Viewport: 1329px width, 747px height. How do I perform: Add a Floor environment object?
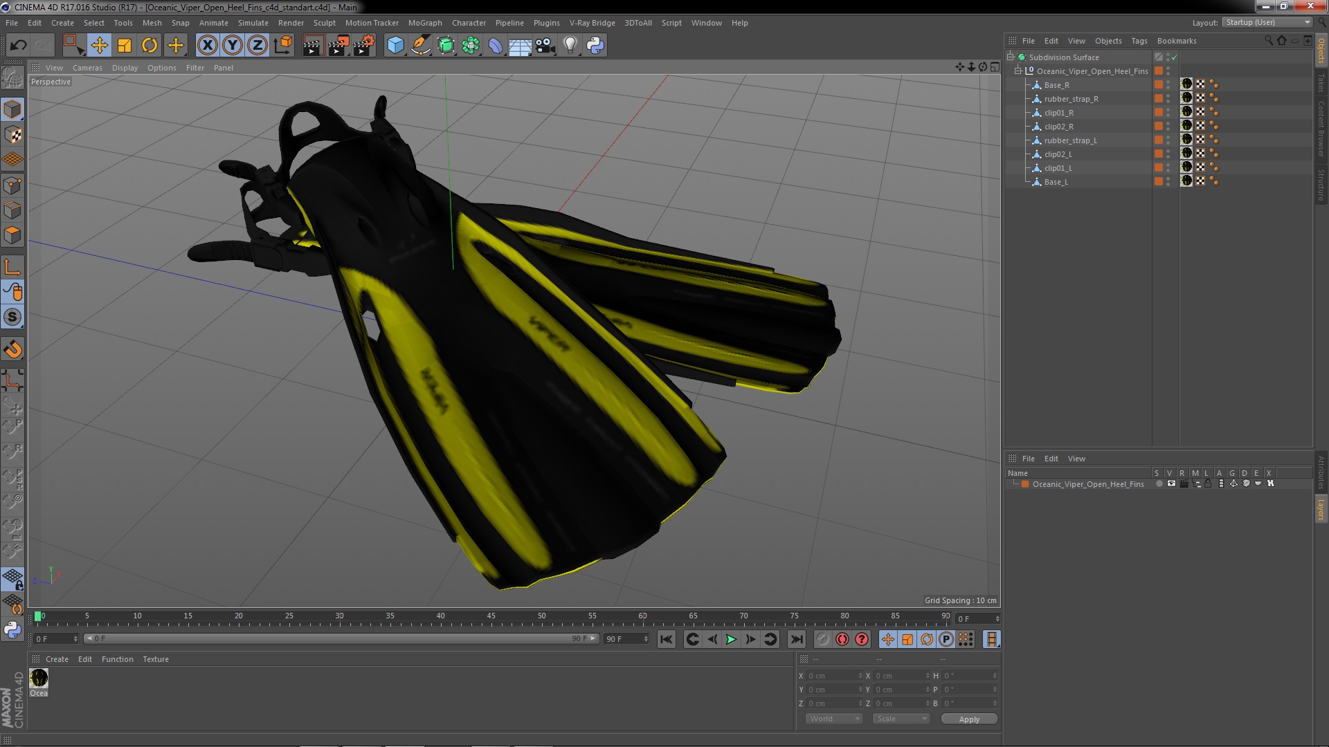[x=520, y=46]
